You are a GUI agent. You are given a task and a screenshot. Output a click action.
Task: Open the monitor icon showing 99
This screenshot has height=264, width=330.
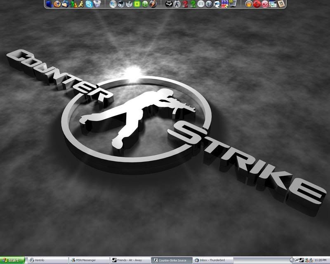click(x=233, y=4)
